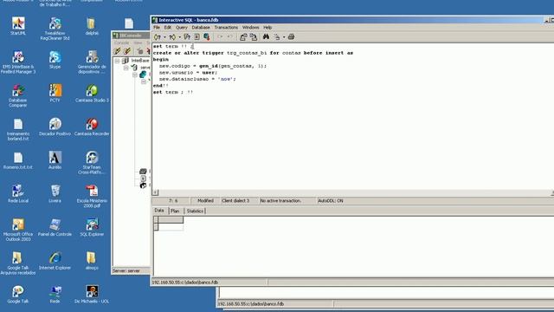Open the File menu in Interactive SQL
Viewport: 554px width, 312px height.
pyautogui.click(x=157, y=27)
